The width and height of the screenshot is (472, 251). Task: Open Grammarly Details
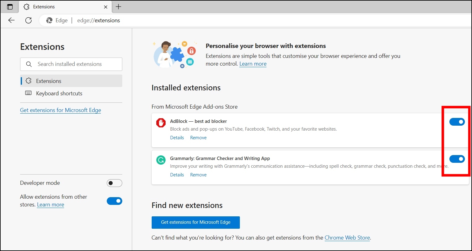coord(177,175)
